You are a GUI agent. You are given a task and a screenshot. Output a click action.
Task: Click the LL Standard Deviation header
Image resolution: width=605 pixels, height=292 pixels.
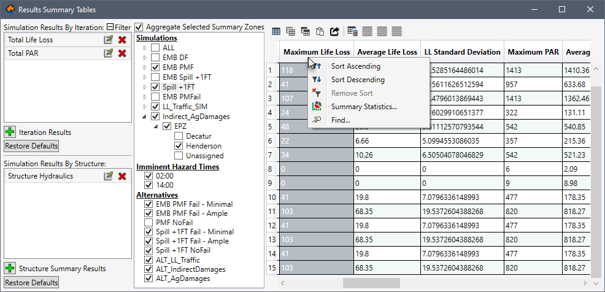click(462, 52)
